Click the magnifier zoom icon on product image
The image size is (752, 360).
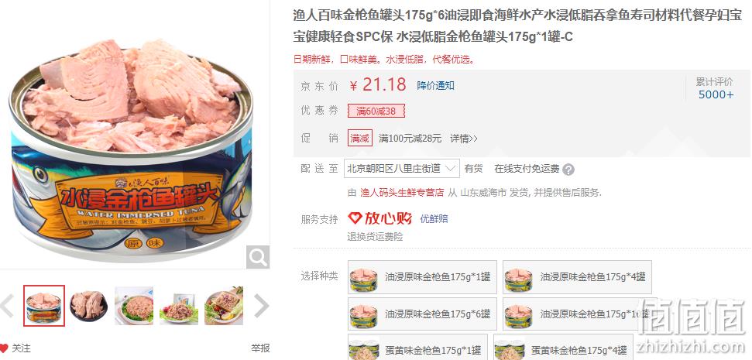258,257
